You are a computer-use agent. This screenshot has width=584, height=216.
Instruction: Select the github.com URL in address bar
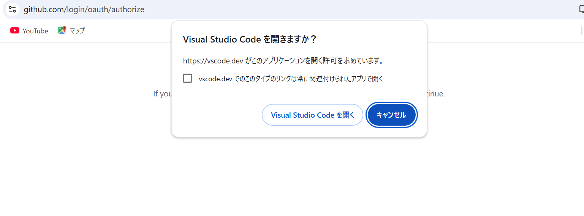[x=84, y=9]
